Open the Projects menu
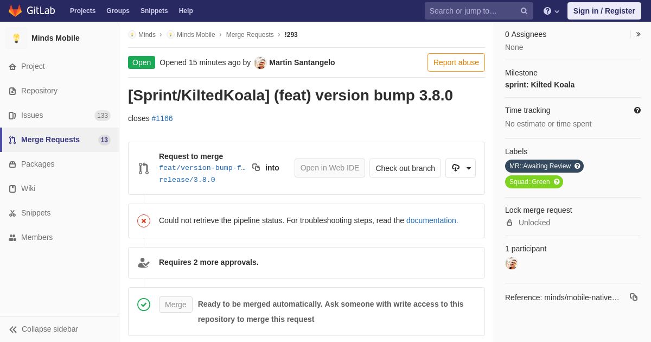651x342 pixels. click(82, 11)
